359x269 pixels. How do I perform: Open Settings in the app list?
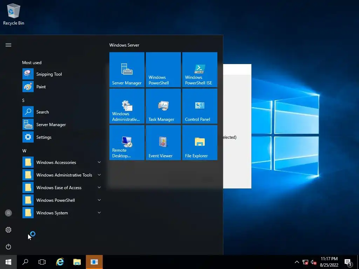tap(62, 137)
